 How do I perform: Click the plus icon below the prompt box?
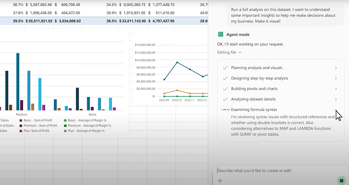pyautogui.click(x=220, y=181)
